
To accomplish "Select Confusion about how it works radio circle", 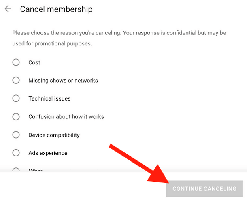I will tap(16, 117).
